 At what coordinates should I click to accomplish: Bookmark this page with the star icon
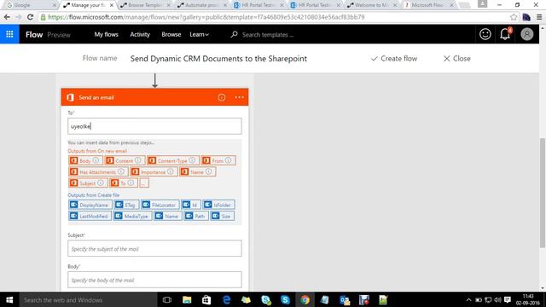[x=514, y=17]
